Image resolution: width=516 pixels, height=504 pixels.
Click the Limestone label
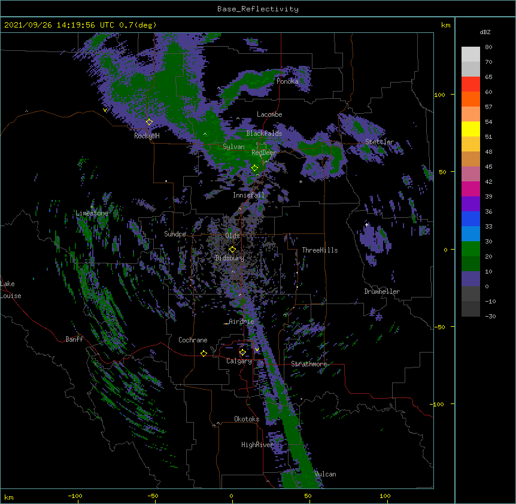(92, 213)
